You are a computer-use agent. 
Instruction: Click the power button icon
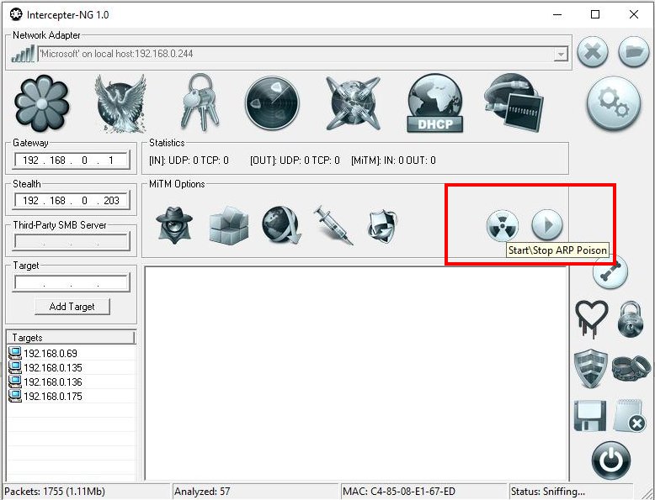(x=610, y=461)
